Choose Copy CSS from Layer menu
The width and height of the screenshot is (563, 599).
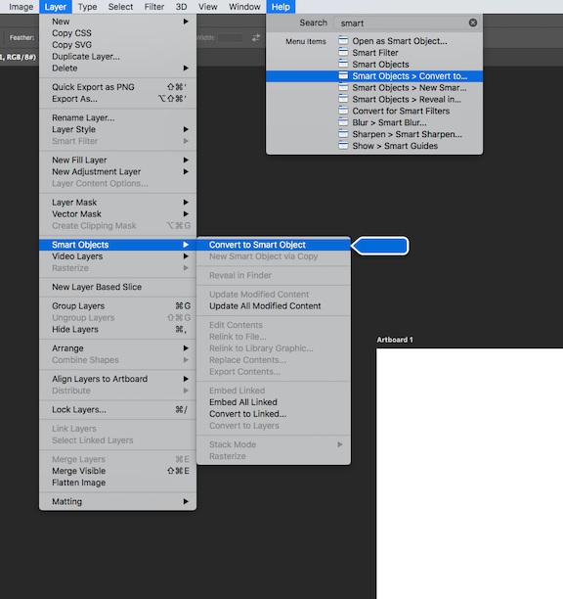(118, 33)
